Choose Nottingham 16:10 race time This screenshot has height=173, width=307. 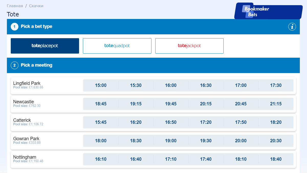click(x=101, y=159)
